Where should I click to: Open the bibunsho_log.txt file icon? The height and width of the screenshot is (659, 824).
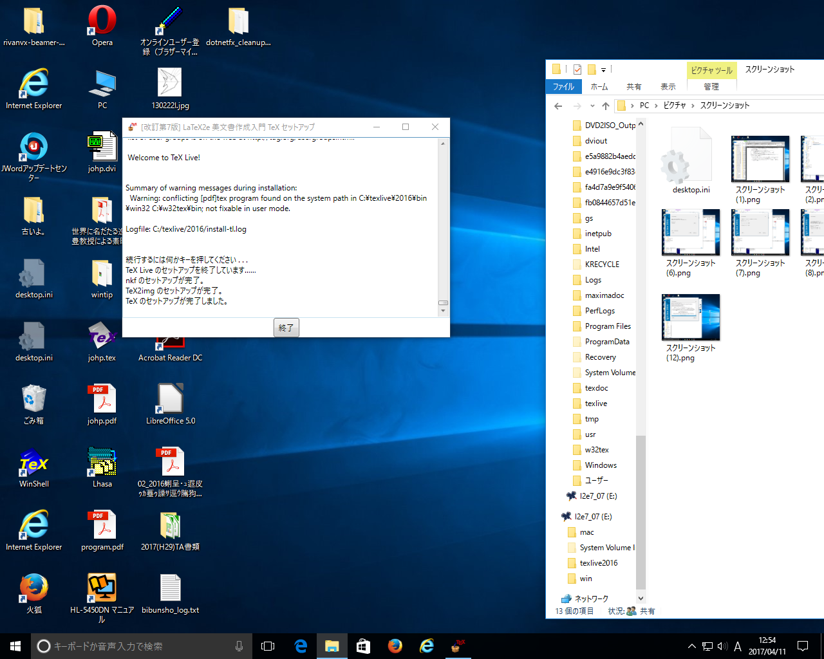pos(170,594)
